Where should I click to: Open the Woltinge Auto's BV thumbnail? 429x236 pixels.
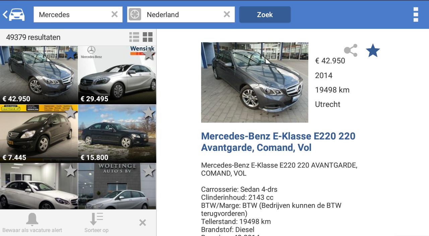pos(117,186)
